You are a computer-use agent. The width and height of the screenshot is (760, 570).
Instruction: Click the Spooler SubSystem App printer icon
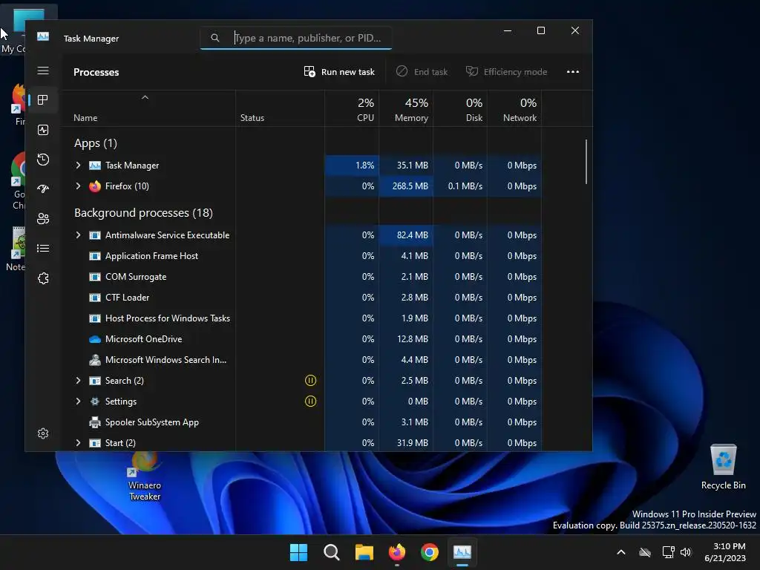point(95,422)
